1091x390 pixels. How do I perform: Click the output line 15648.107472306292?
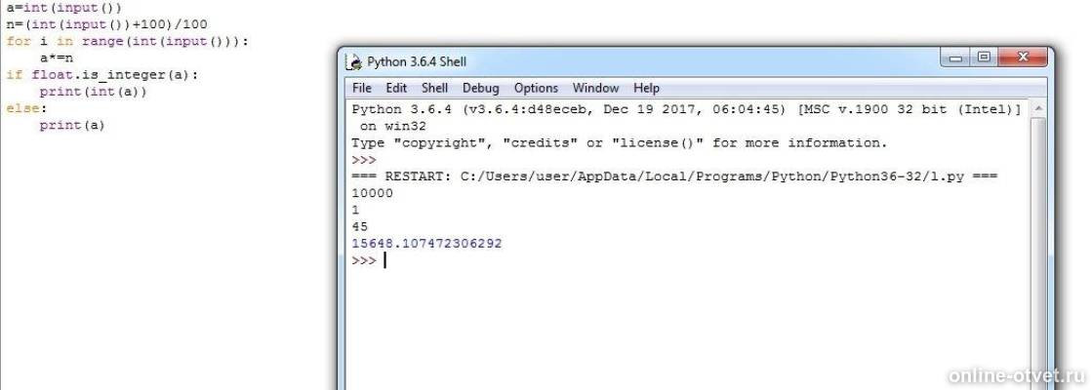click(426, 244)
